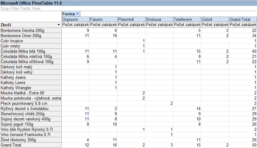257x148 pixels.
Task: Click Grand Total value 40 for Milka bílá
Action: pos(243,51)
